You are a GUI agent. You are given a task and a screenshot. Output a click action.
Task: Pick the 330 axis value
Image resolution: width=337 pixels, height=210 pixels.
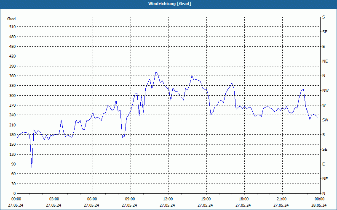click(x=13, y=86)
